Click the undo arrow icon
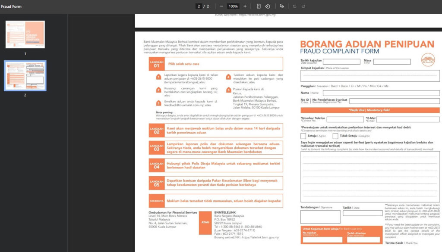 294,6
